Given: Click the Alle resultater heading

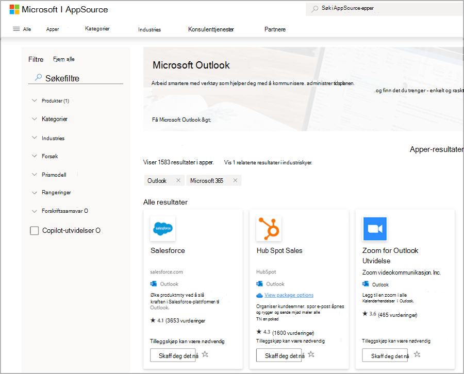Looking at the screenshot, I should pos(165,202).
